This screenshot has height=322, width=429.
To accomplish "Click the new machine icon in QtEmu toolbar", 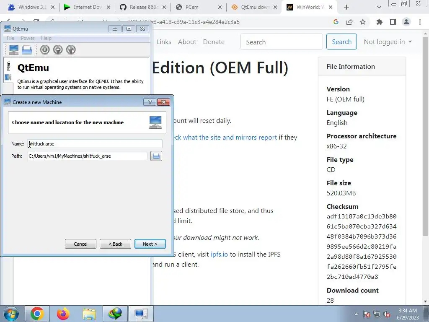I will tap(14, 49).
